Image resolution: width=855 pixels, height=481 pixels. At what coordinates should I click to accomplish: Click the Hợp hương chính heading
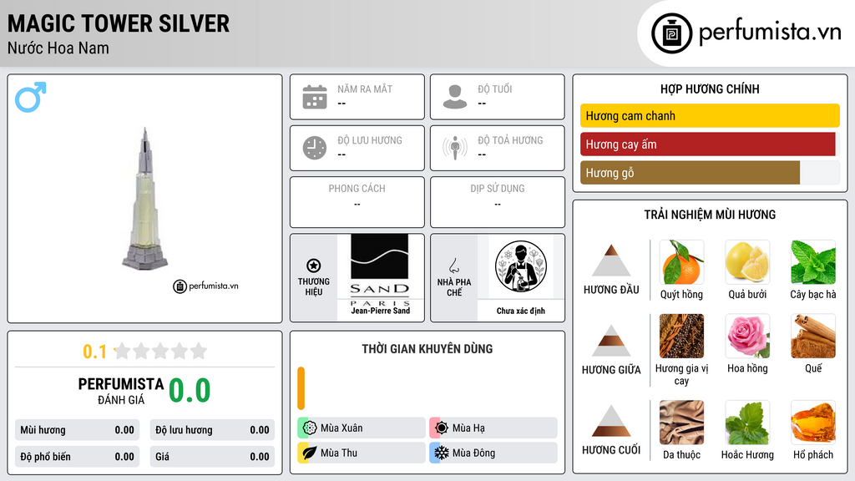tap(710, 89)
